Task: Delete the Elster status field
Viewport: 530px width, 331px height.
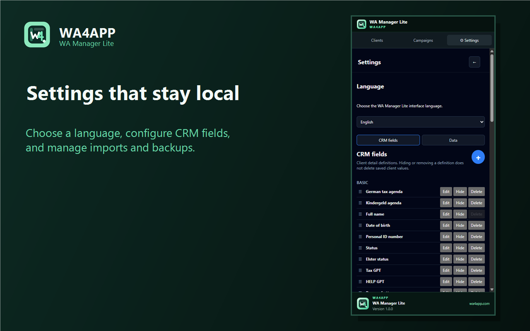Action: [x=477, y=259]
